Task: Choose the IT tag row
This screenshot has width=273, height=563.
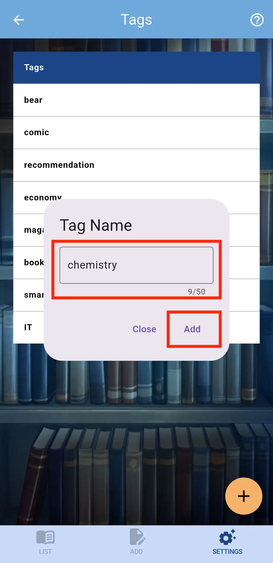Action: tap(29, 327)
